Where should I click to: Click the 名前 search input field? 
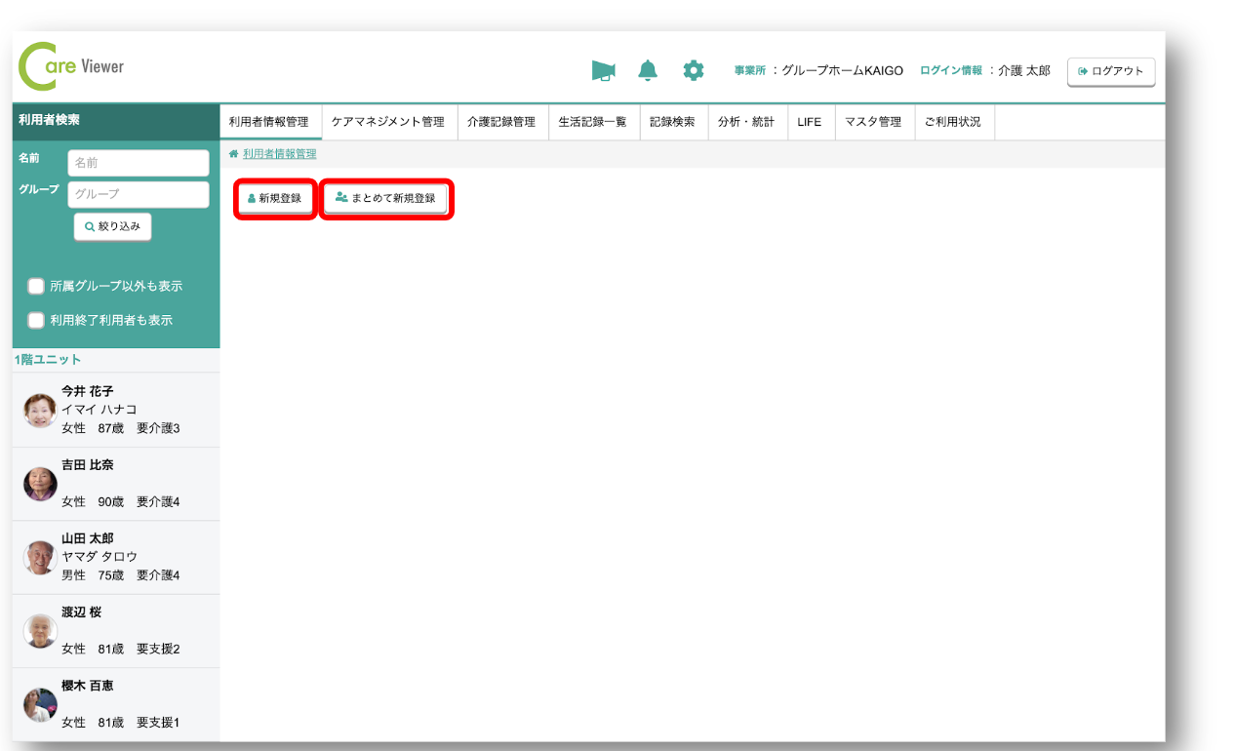pos(138,163)
